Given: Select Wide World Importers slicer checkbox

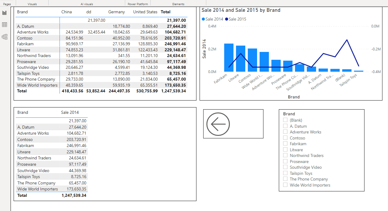Looking at the screenshot, I should (x=285, y=185).
